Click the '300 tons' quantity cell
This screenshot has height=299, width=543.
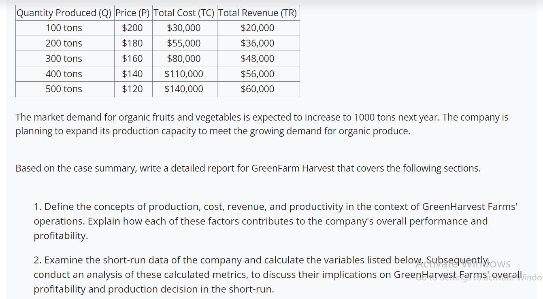[64, 59]
